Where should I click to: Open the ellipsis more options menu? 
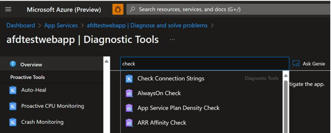pyautogui.click(x=172, y=40)
